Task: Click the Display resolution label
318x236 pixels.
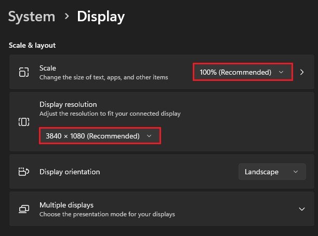Action: click(68, 104)
